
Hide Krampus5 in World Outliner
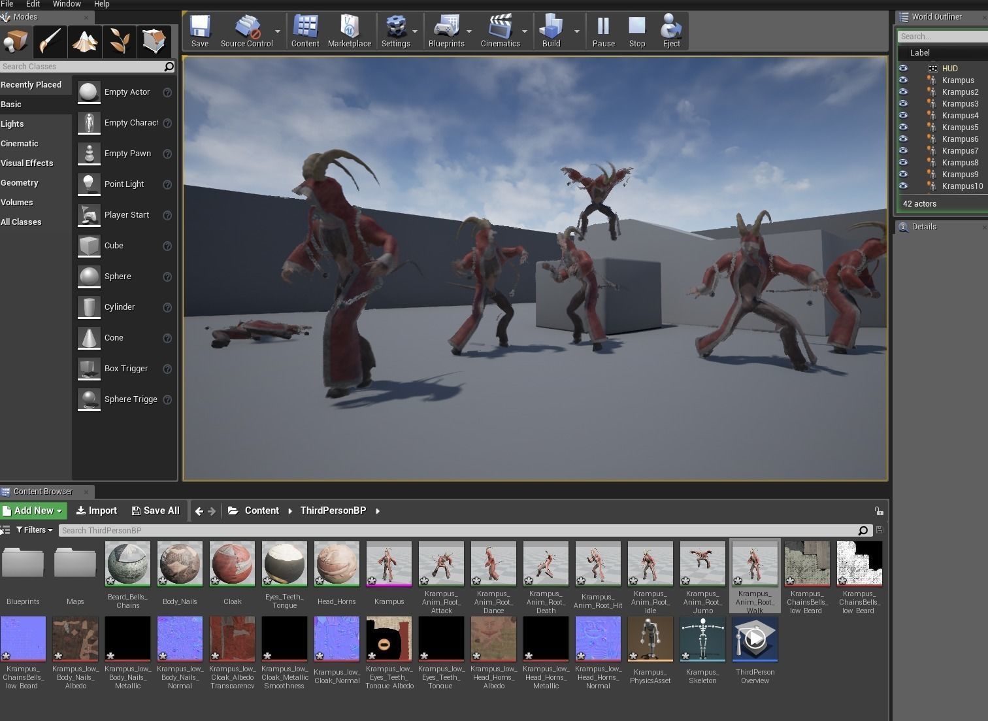tap(903, 127)
